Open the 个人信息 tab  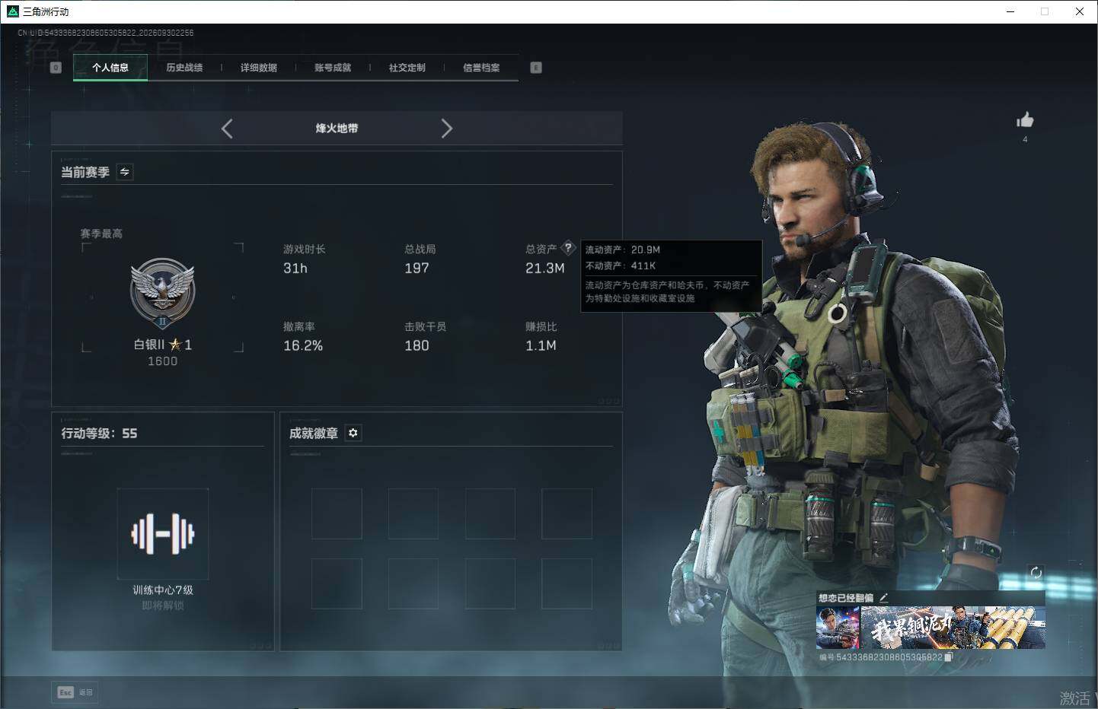pos(110,68)
